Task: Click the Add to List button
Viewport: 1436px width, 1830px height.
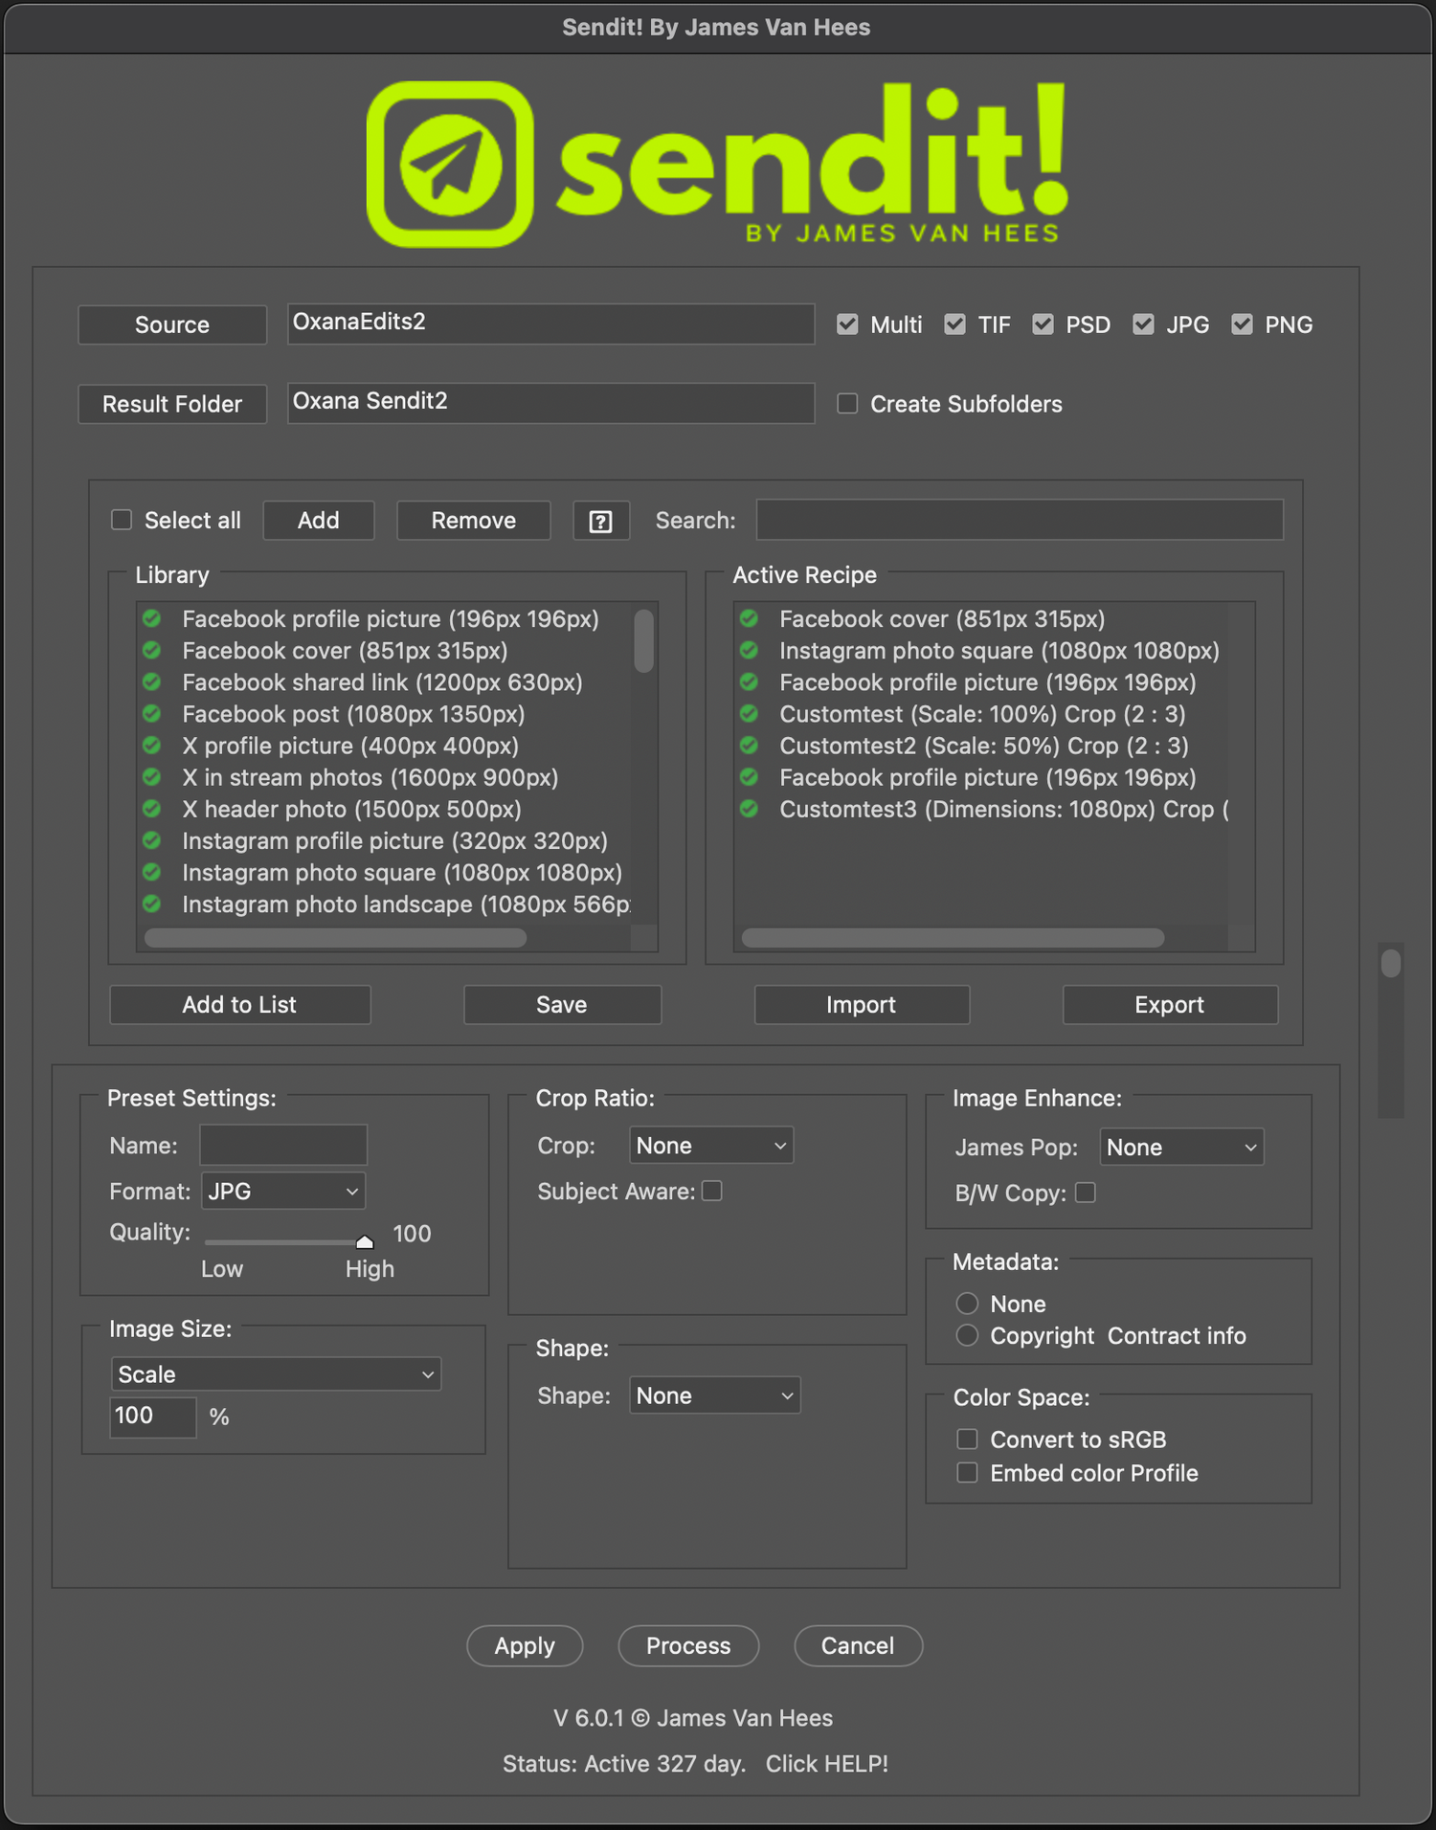Action: point(239,1005)
